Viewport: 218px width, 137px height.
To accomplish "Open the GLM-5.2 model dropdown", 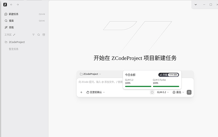I will [163, 92].
